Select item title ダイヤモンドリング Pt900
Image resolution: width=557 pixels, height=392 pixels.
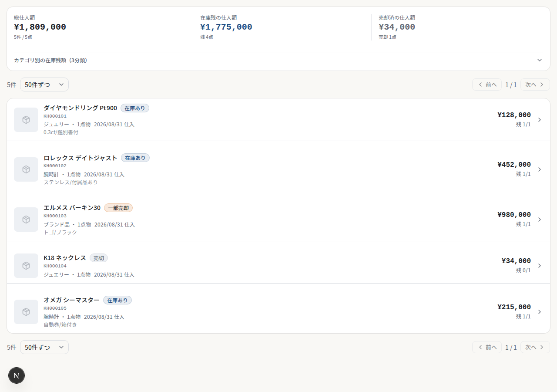[81, 108]
